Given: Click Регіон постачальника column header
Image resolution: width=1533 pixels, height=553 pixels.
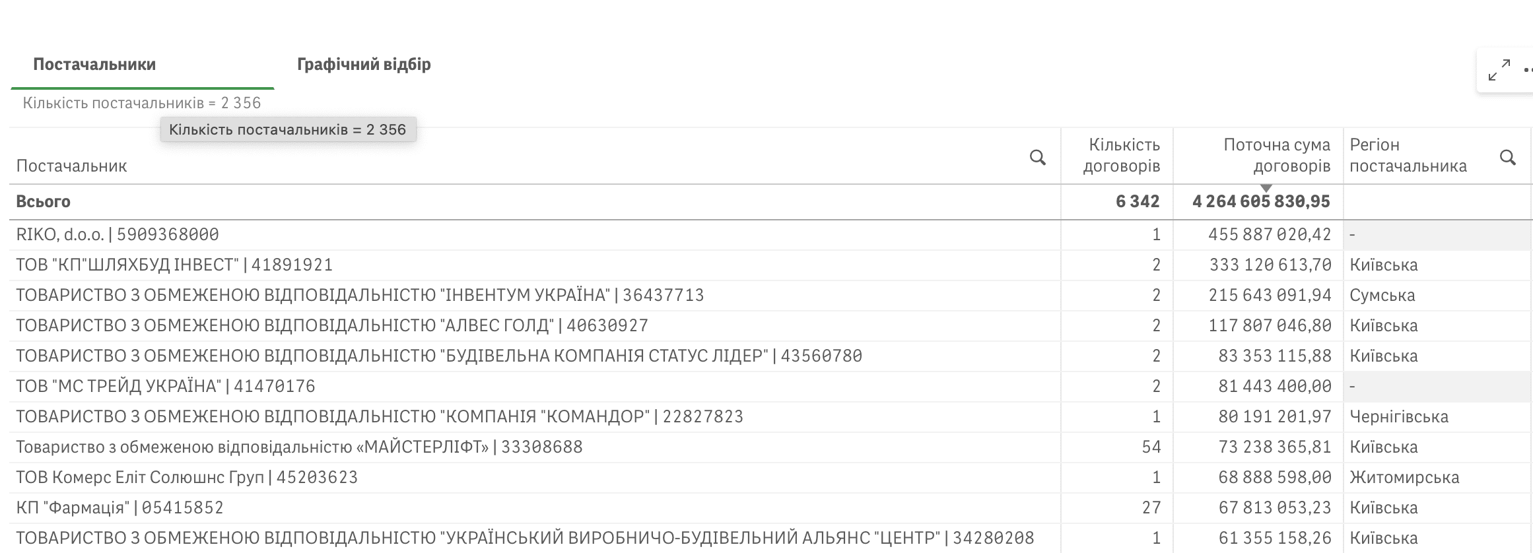Looking at the screenshot, I should [x=1408, y=155].
